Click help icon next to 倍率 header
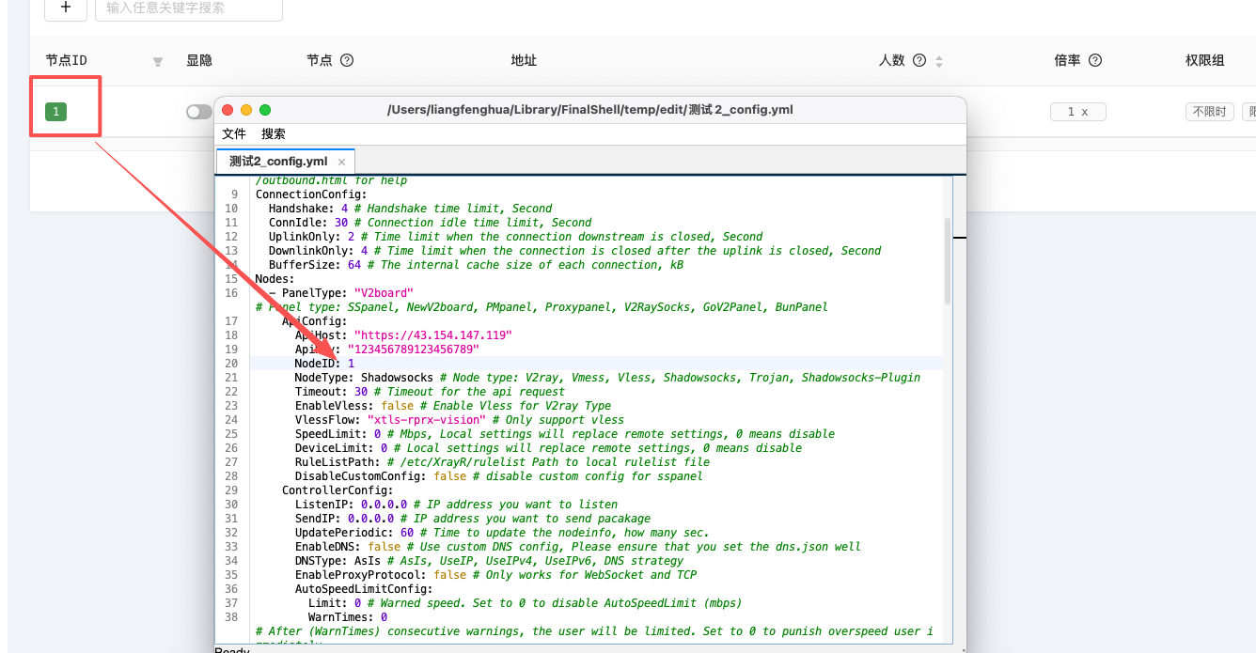This screenshot has height=653, width=1256. [1094, 60]
